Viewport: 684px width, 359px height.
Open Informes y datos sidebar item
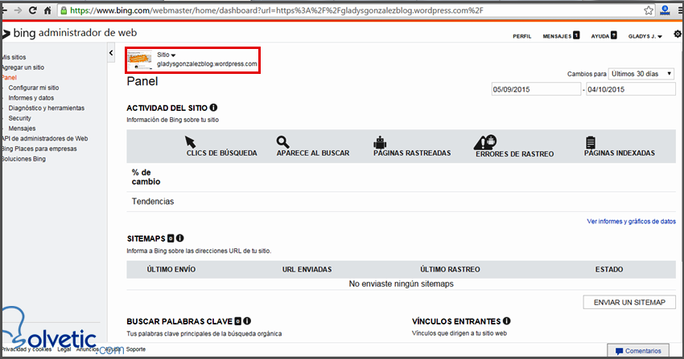(x=31, y=98)
